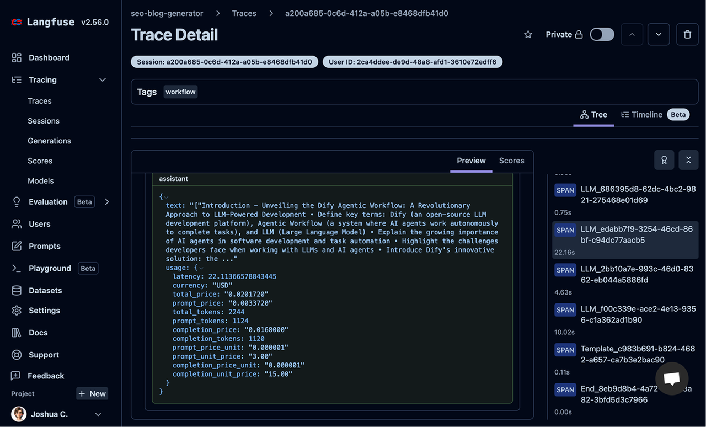Open the seo-blog-generator breadcrumb
The height and width of the screenshot is (427, 706).
click(x=167, y=13)
